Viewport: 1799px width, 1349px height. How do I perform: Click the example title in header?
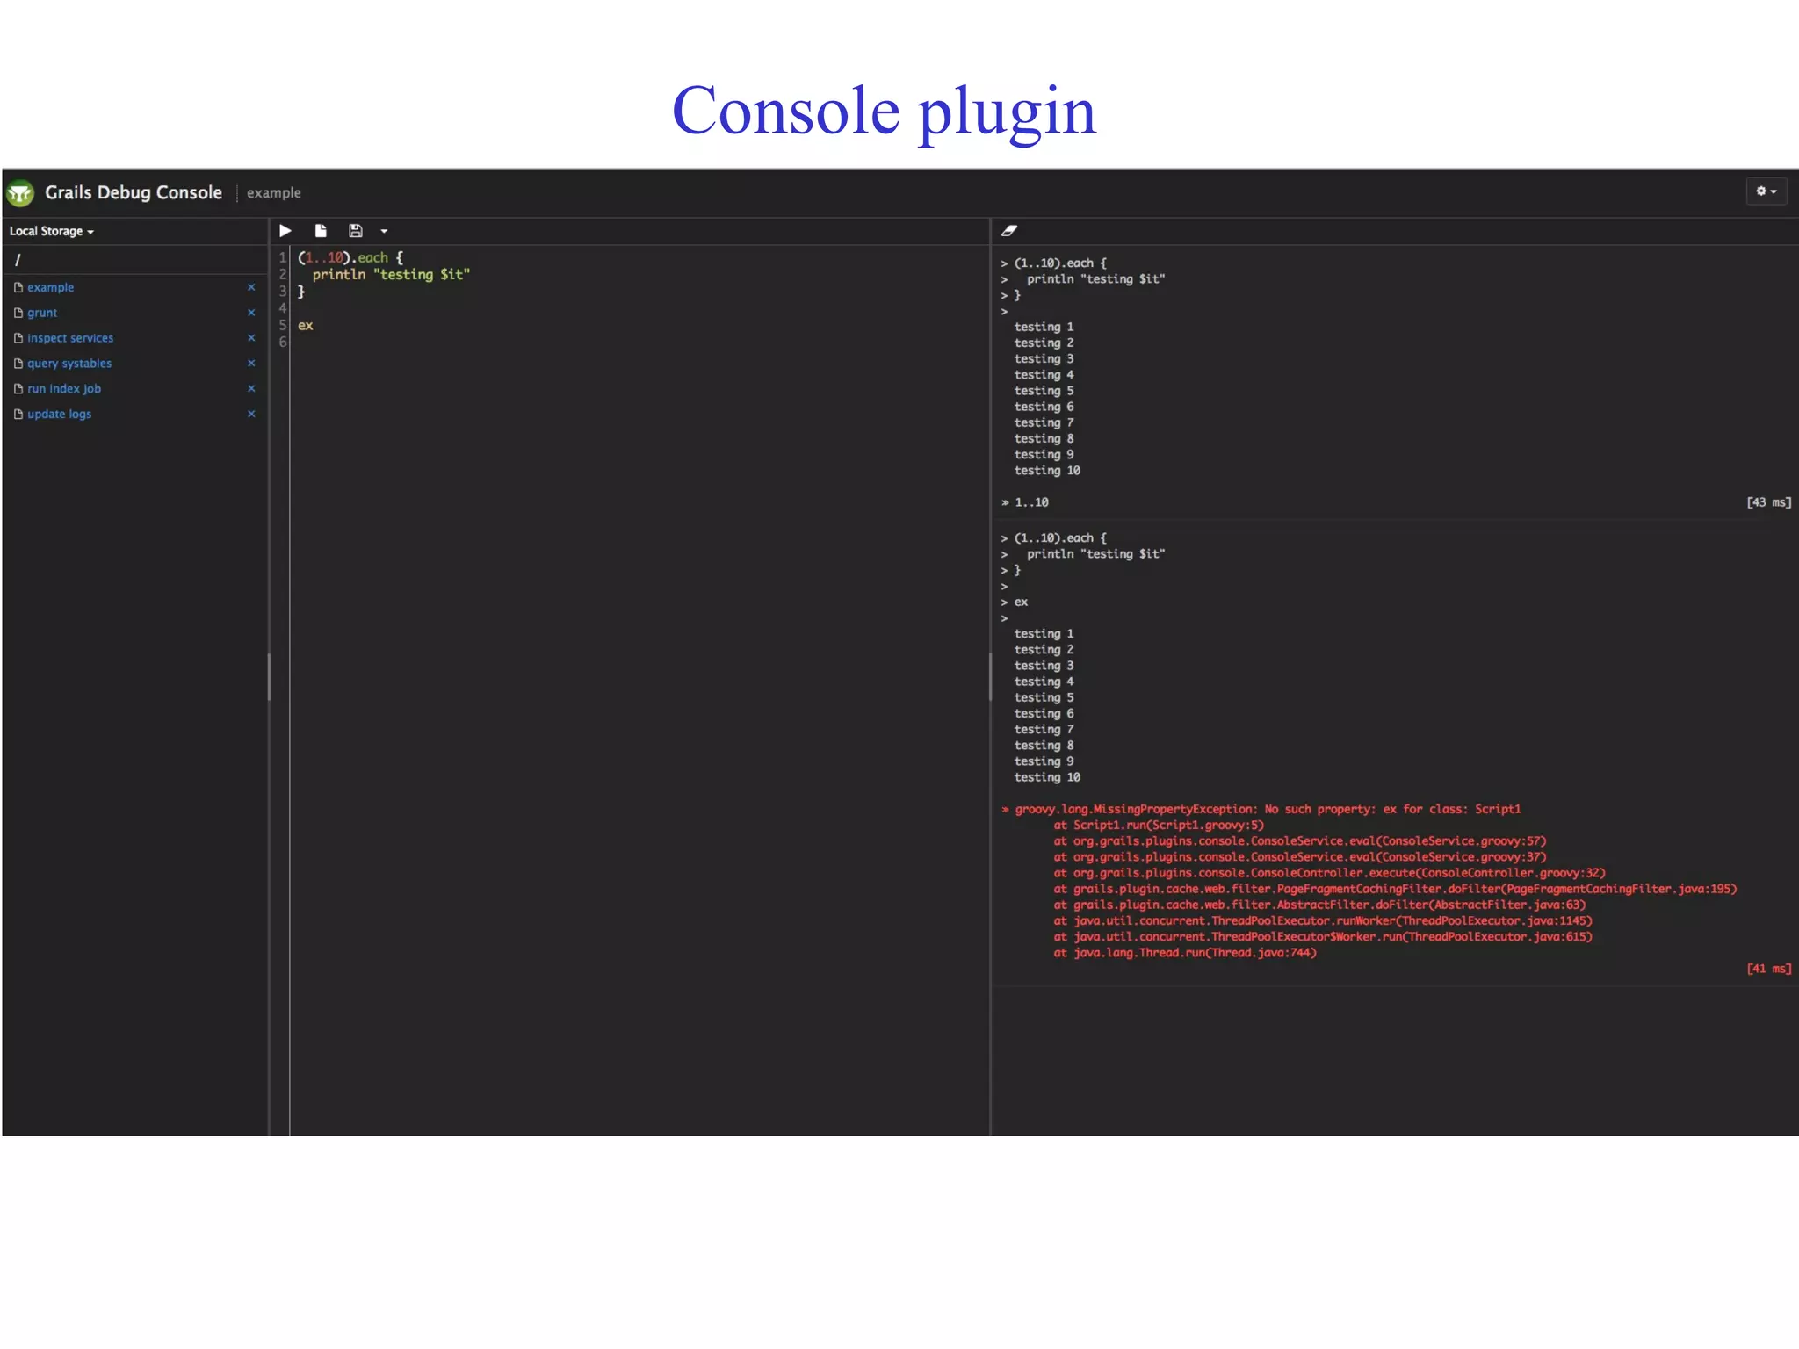pos(273,193)
